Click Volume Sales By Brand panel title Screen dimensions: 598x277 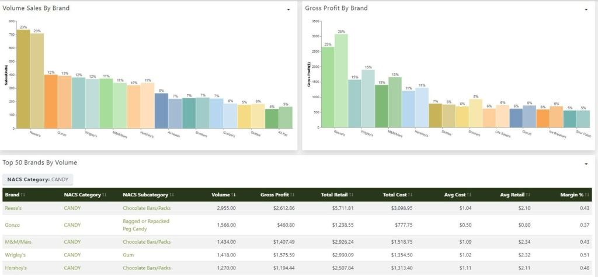[36, 8]
